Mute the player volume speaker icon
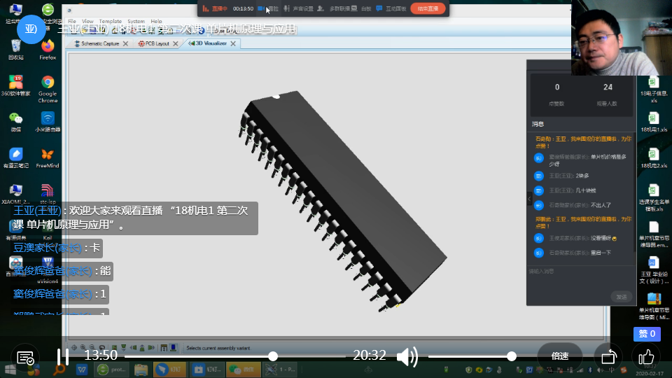Screen dimensions: 672x378 (x=407, y=356)
